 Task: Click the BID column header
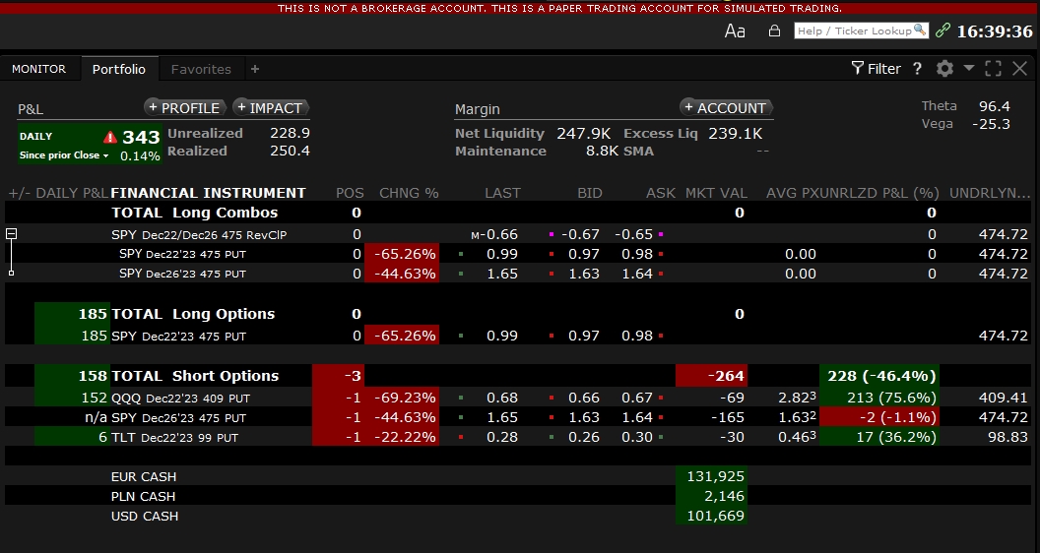(590, 193)
